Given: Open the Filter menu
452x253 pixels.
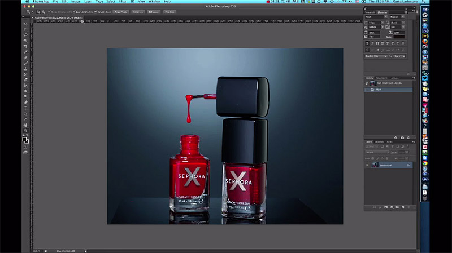Looking at the screenshot, I should click(123, 2).
